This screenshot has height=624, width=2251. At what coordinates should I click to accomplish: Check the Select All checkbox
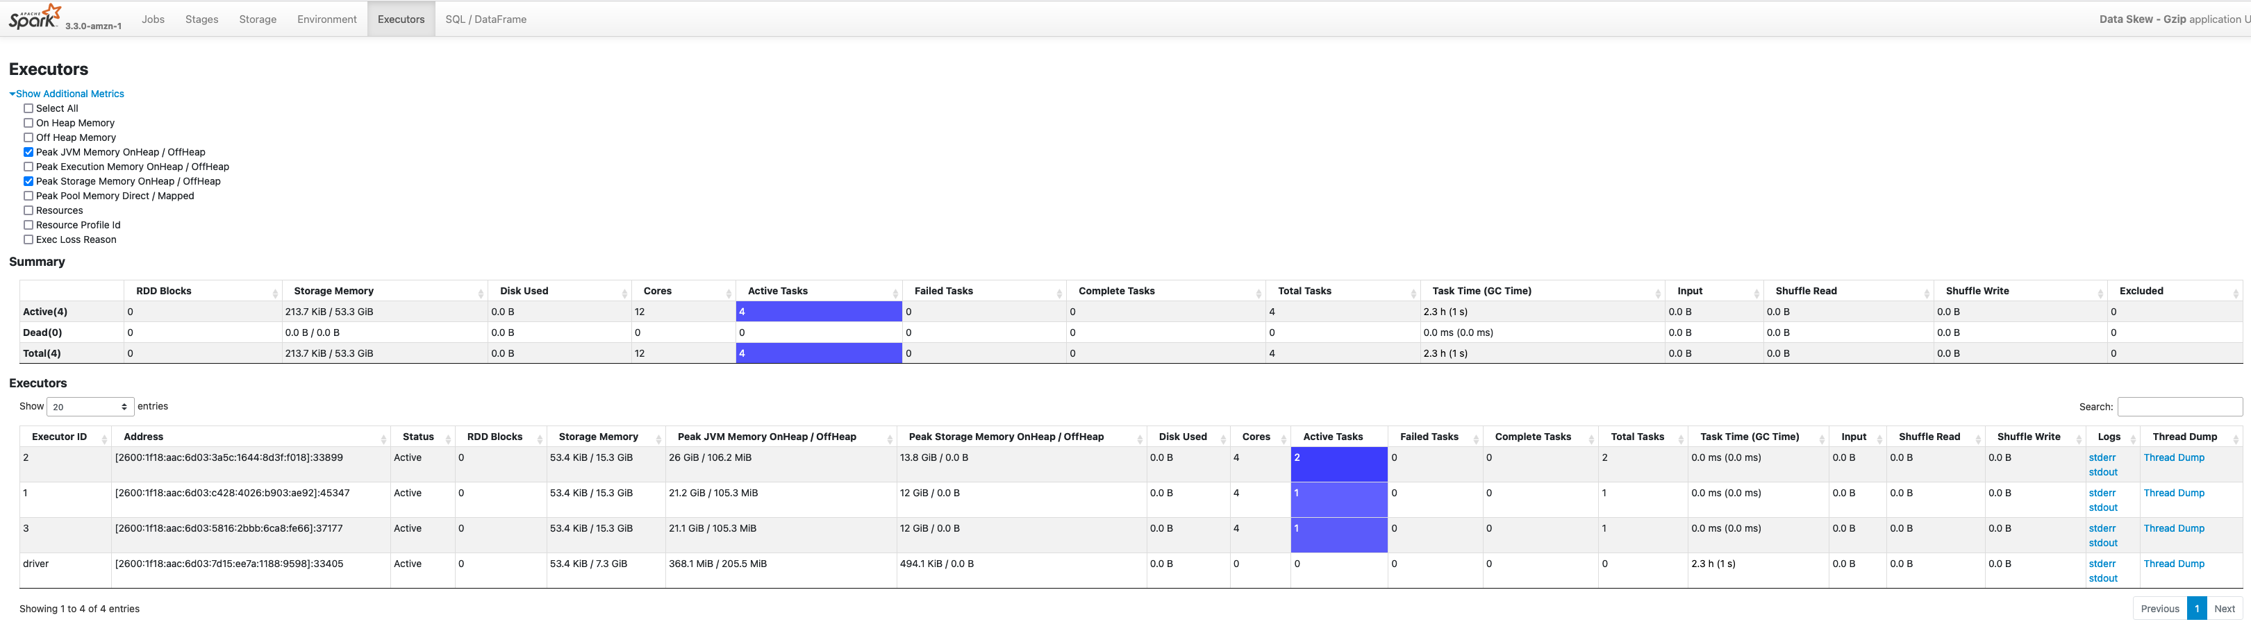click(x=29, y=108)
